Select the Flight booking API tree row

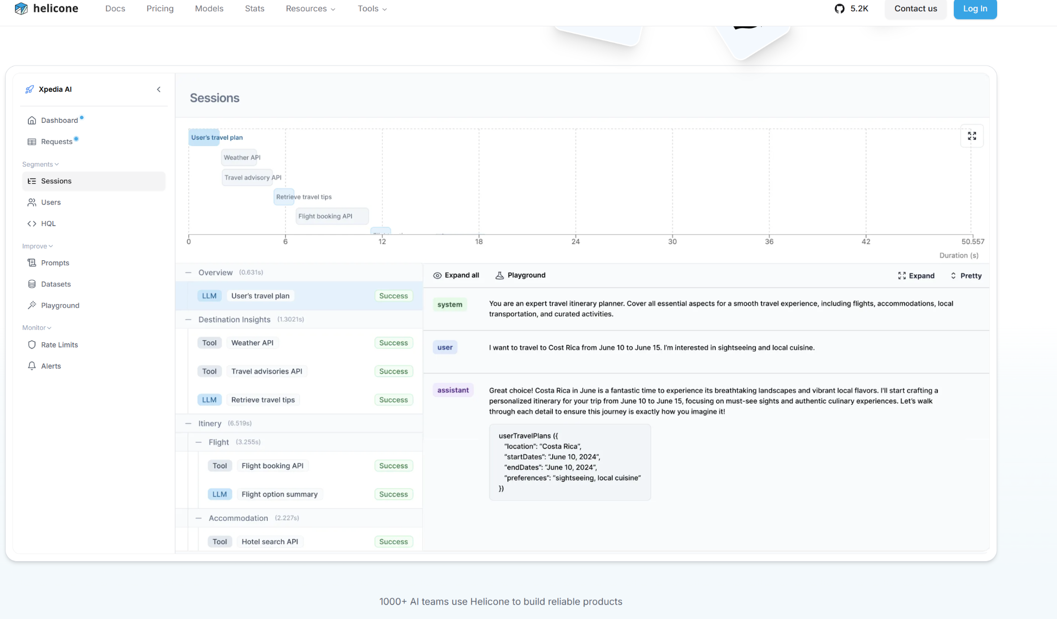[310, 466]
